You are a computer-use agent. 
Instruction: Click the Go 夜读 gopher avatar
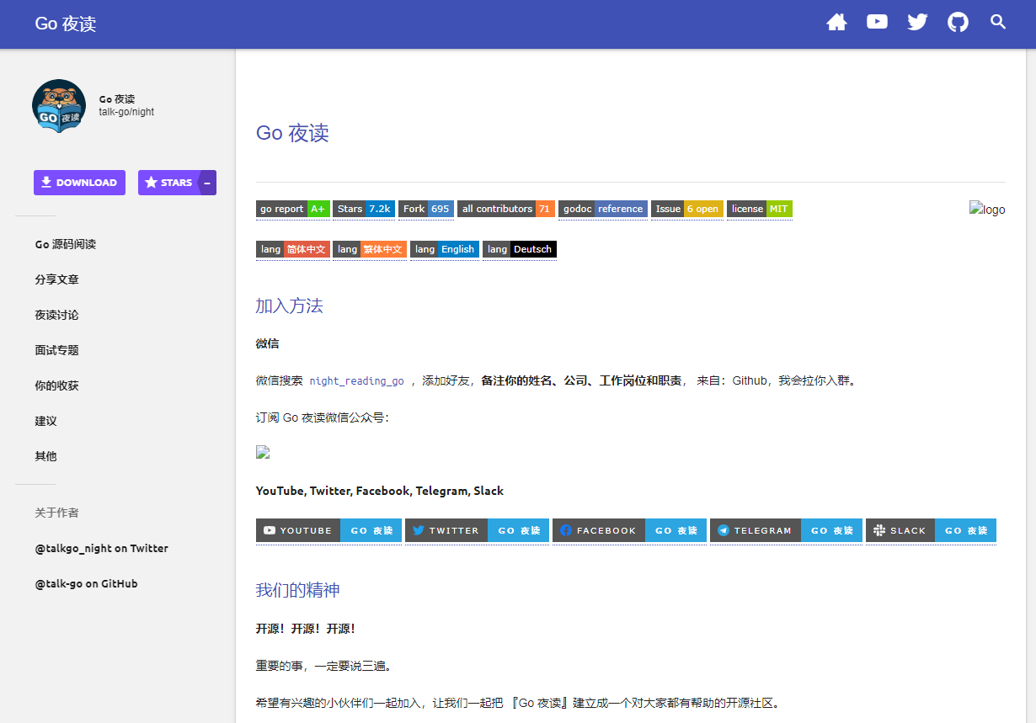[x=59, y=106]
